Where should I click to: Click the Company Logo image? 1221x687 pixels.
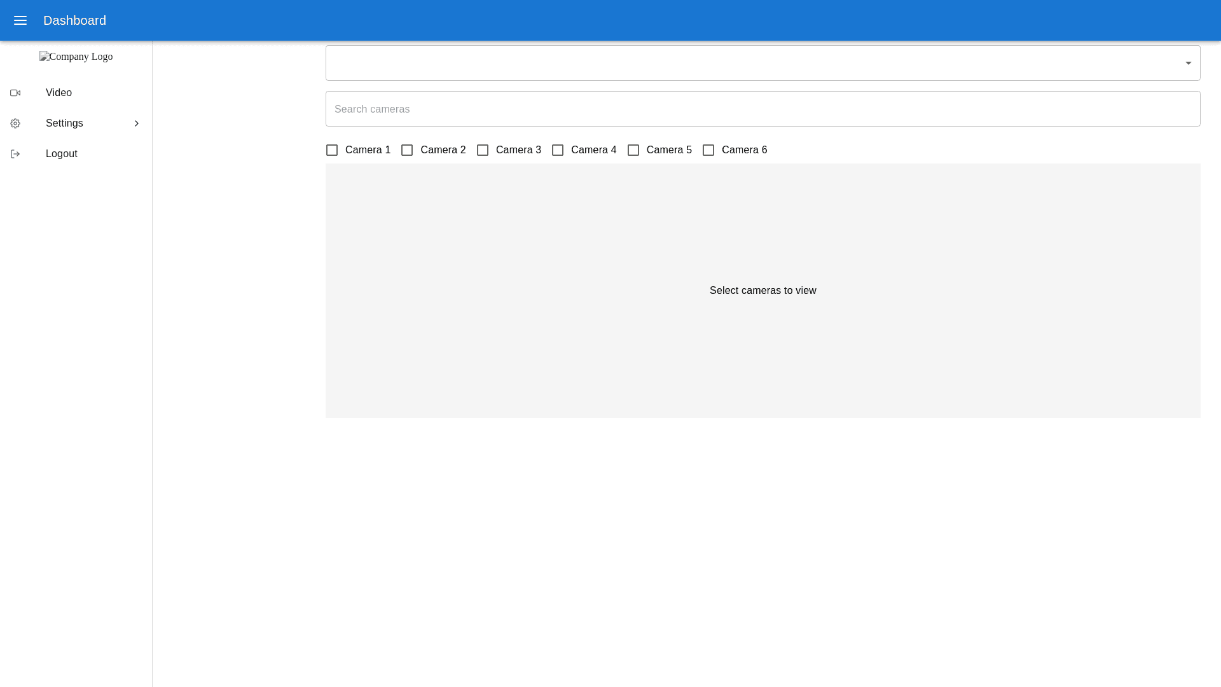pos(76,57)
